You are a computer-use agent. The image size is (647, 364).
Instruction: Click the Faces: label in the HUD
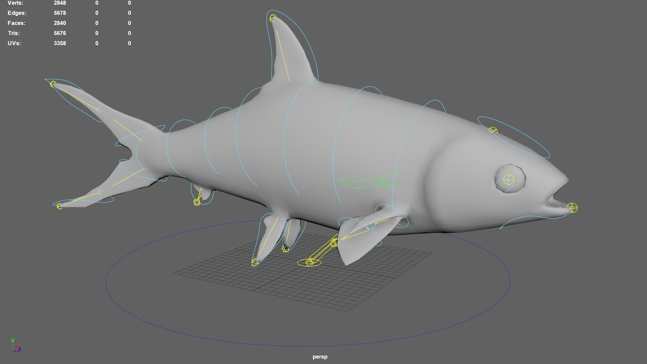pos(17,23)
